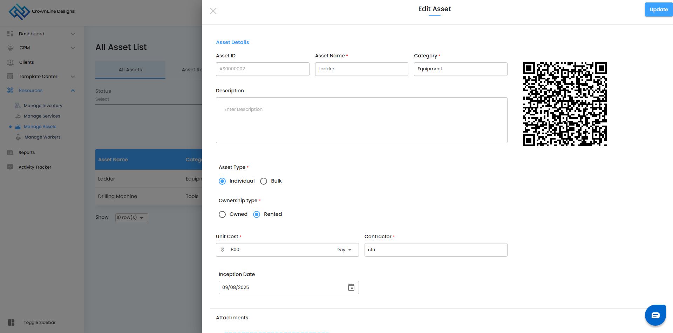Screen dimensions: 673x333
Task: Click the asset QR code image
Action: pyautogui.click(x=565, y=104)
